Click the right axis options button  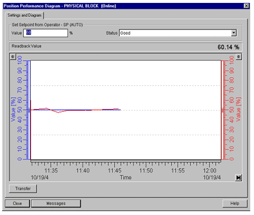click(x=238, y=57)
